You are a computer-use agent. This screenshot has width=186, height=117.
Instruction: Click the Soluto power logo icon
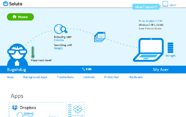(6, 4)
